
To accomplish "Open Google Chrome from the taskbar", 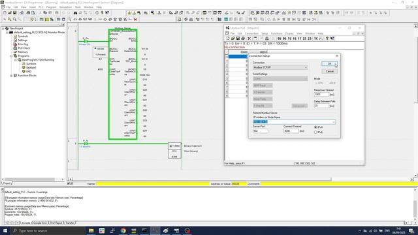I will [123, 230].
